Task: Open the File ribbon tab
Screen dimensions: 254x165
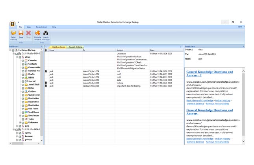Action: pos(20,27)
